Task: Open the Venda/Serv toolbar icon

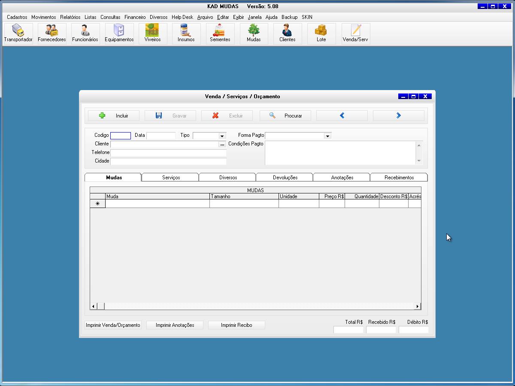Action: (x=355, y=33)
